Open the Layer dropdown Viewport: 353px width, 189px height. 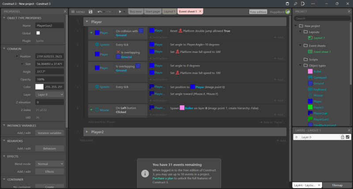coord(49,95)
